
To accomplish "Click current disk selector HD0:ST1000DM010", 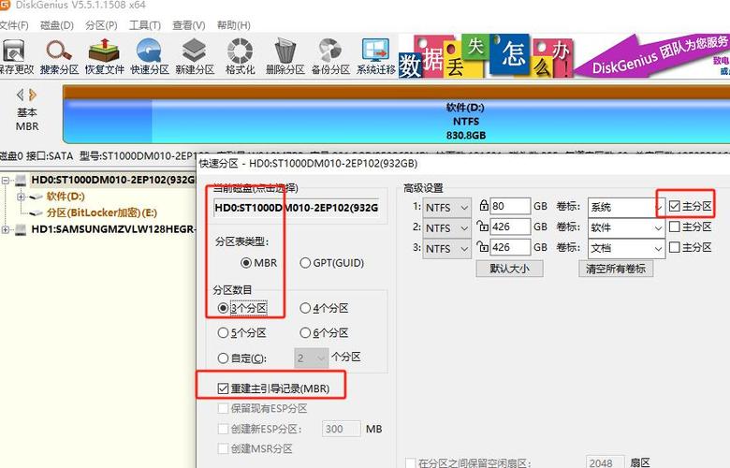I will pos(297,208).
